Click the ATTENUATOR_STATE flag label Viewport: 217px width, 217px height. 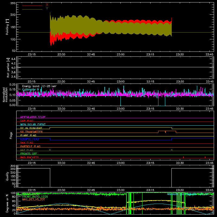(33, 117)
